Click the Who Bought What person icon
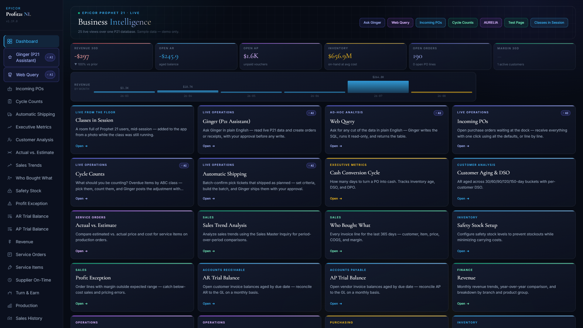This screenshot has width=583, height=328. coord(10,178)
